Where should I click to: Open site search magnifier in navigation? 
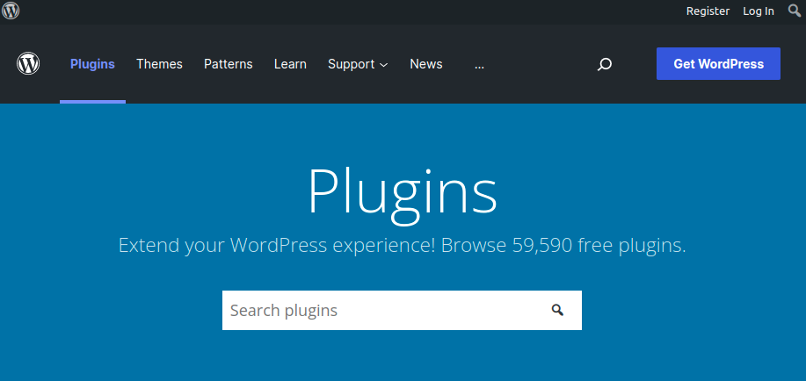pos(605,64)
